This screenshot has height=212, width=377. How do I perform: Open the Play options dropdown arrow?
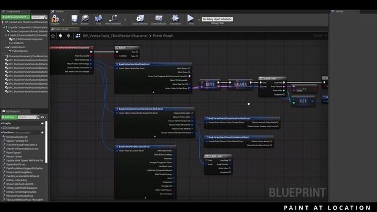point(199,20)
